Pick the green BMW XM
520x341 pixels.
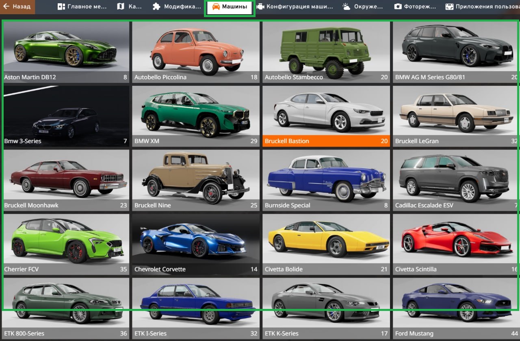point(196,116)
